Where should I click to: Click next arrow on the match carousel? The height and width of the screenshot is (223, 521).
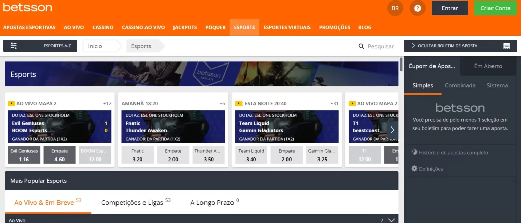(392, 130)
